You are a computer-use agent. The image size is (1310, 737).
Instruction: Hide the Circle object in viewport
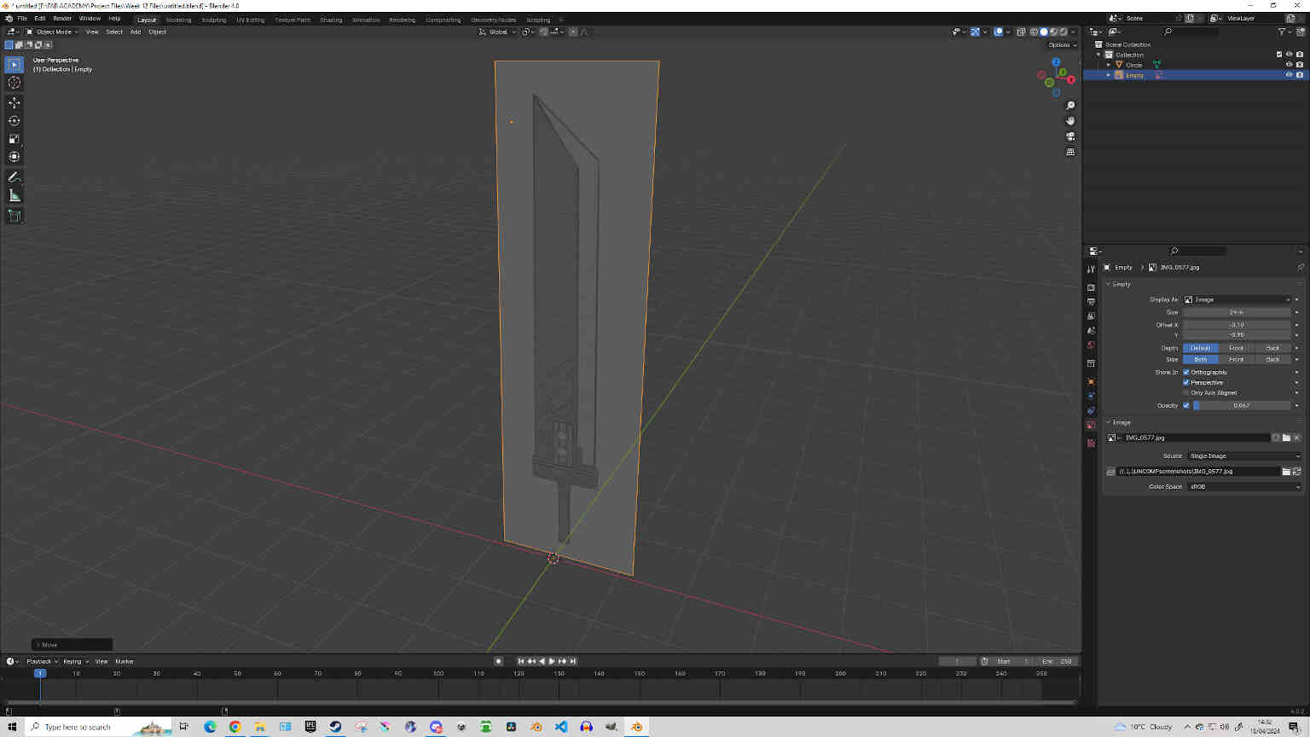point(1289,65)
